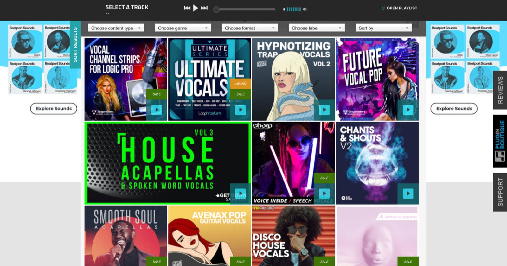
Task: Click AWARD badge on Ultimate Vocals
Action: [x=241, y=84]
